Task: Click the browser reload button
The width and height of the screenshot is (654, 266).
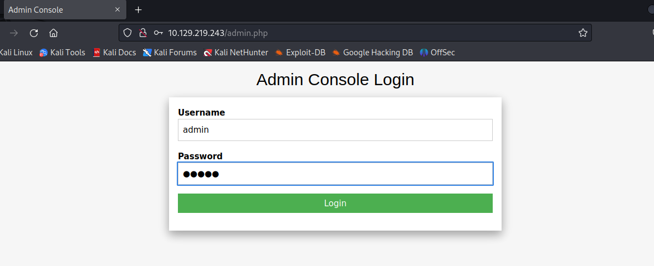Action: 34,33
